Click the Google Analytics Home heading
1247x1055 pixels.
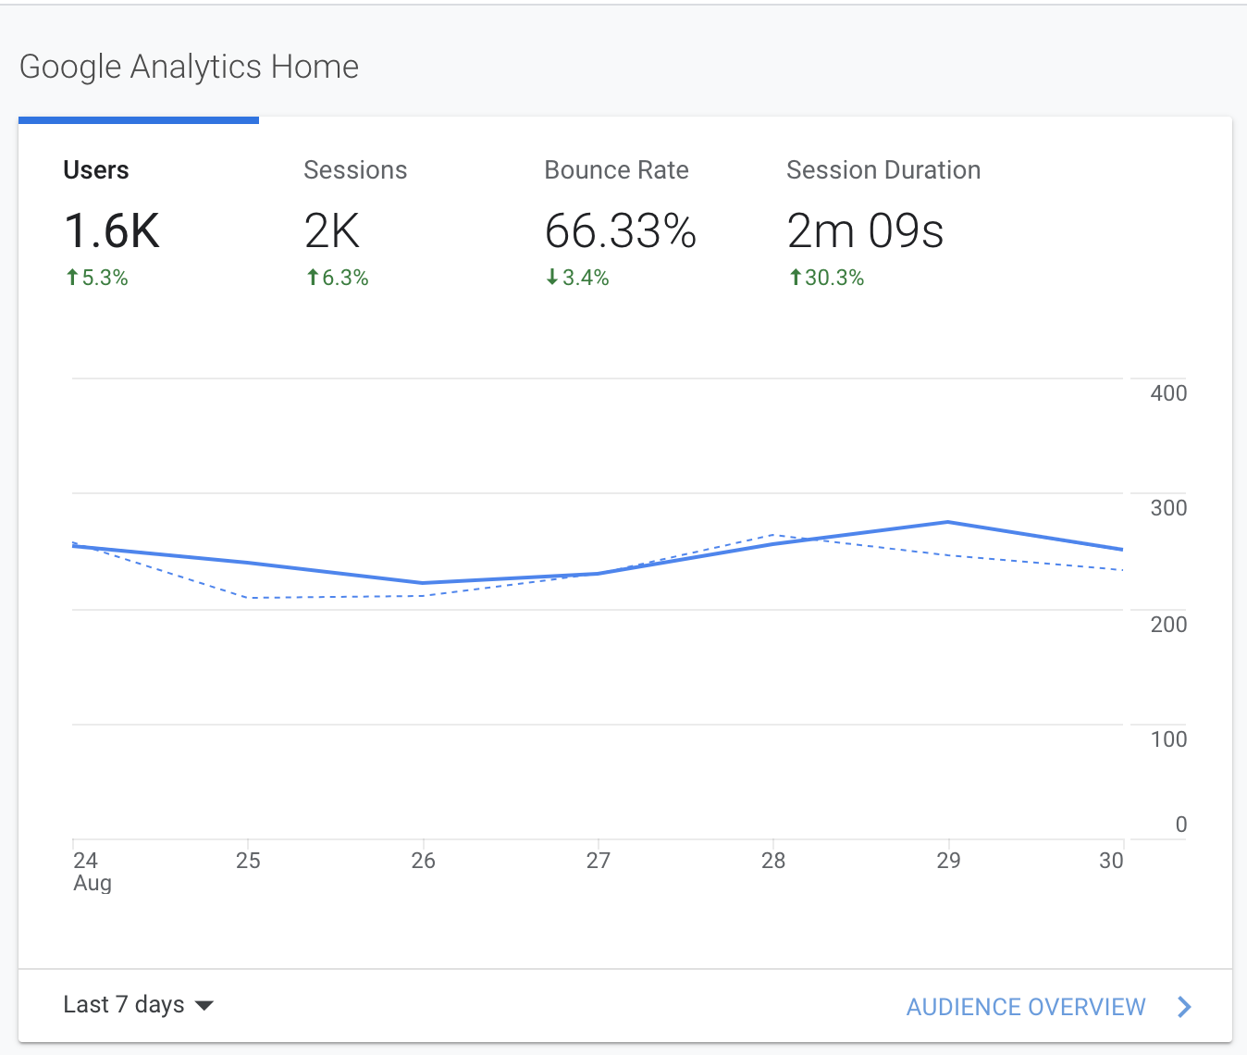(x=189, y=67)
